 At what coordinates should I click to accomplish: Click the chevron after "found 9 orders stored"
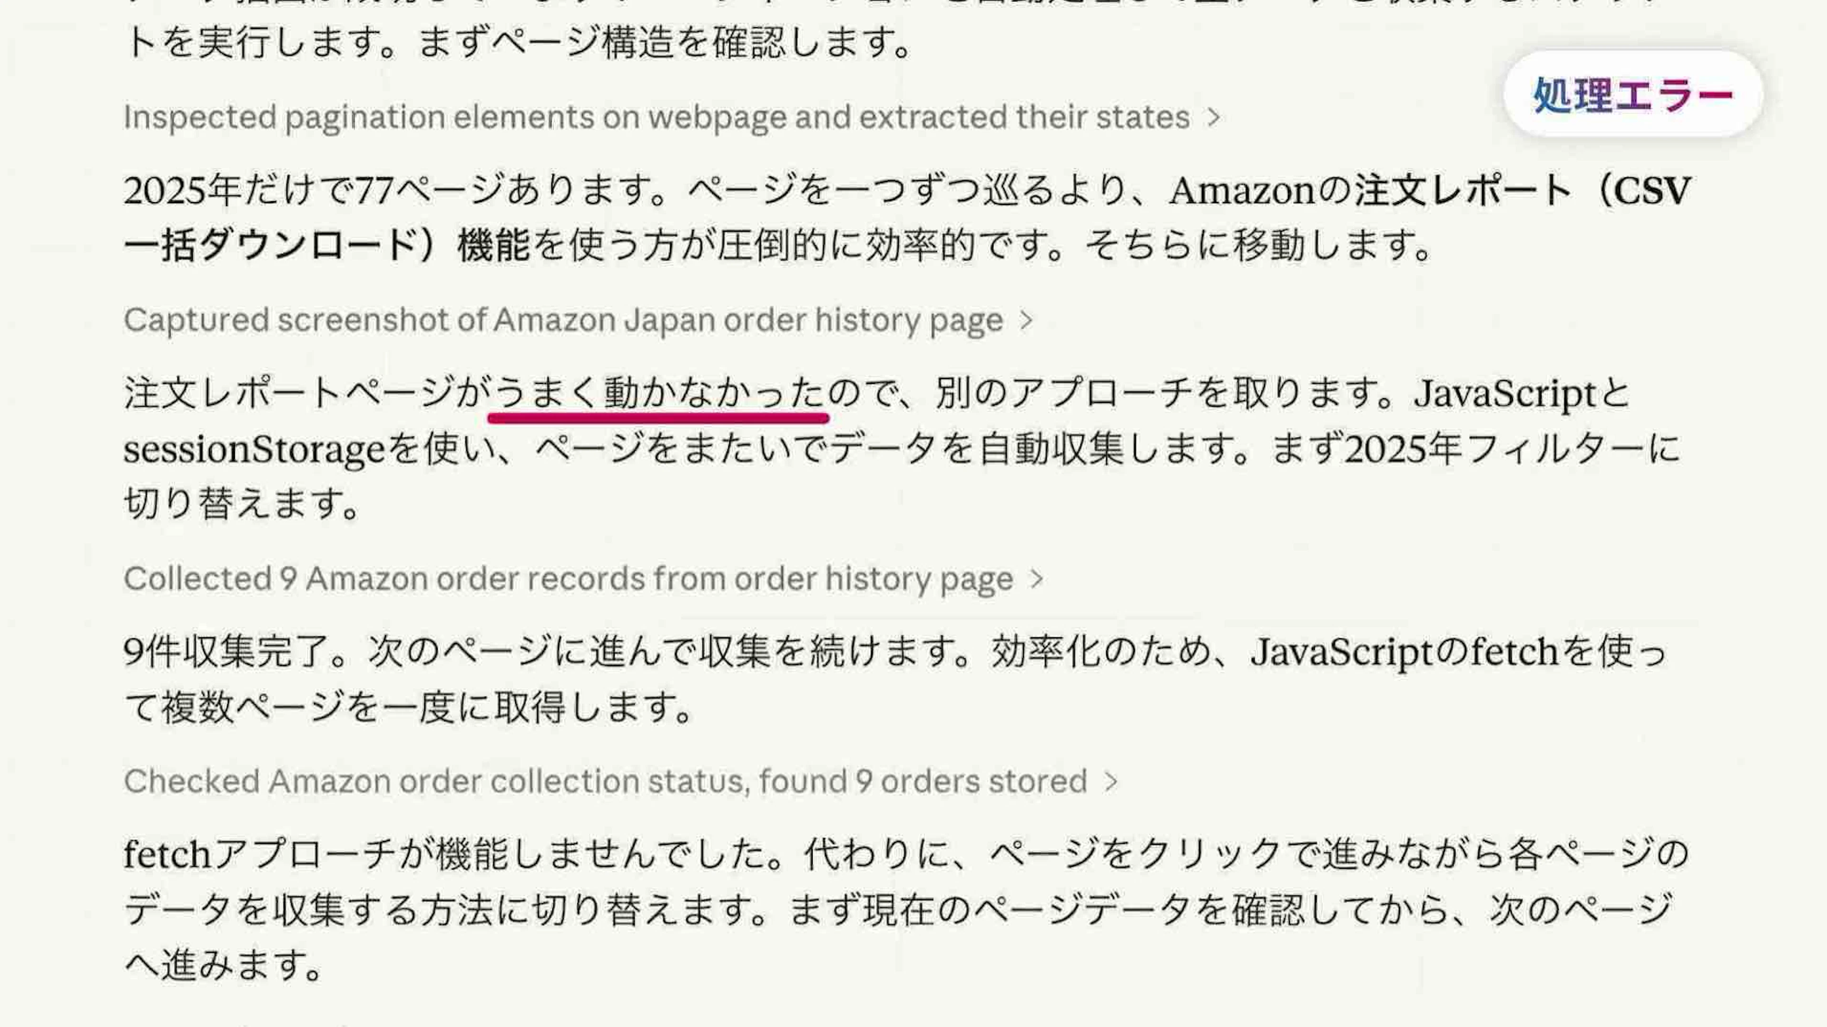pos(1111,782)
